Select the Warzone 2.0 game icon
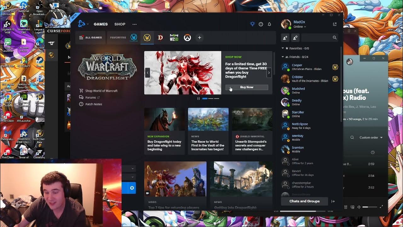 174,38
